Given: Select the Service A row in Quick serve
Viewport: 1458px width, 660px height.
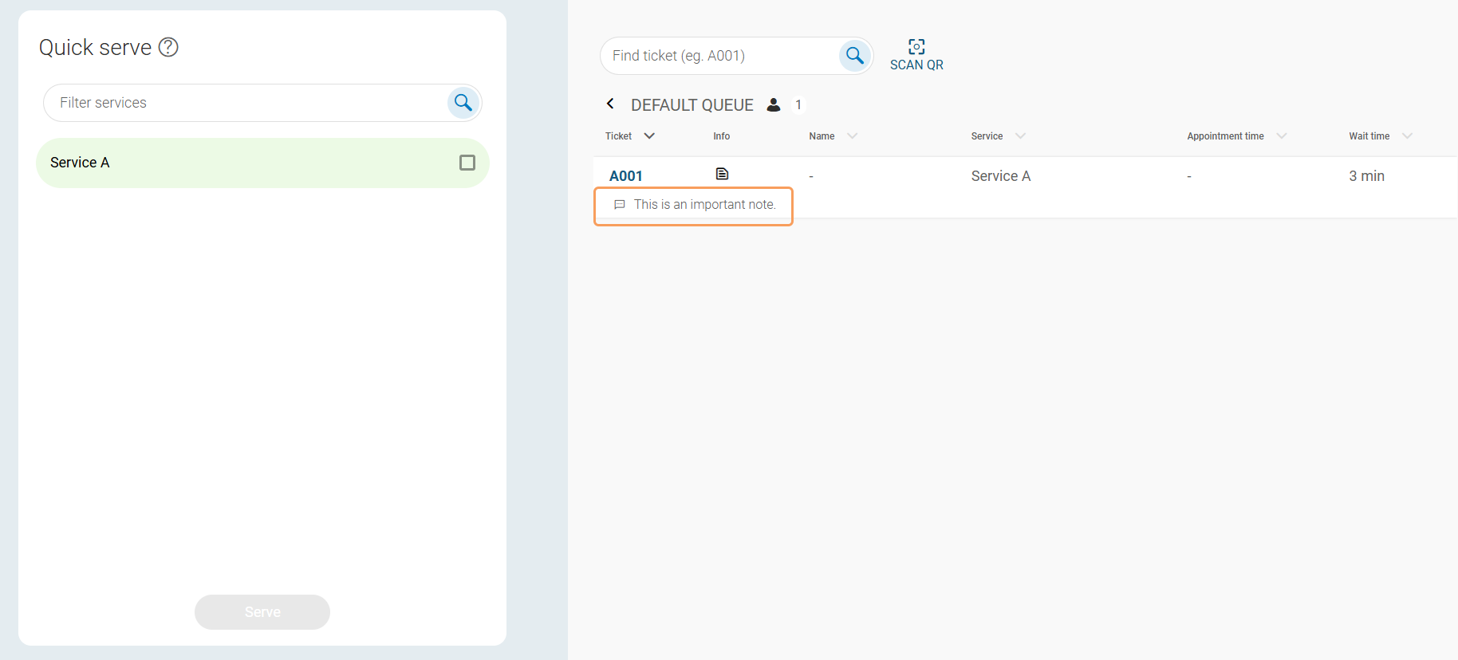Looking at the screenshot, I should [x=239, y=163].
